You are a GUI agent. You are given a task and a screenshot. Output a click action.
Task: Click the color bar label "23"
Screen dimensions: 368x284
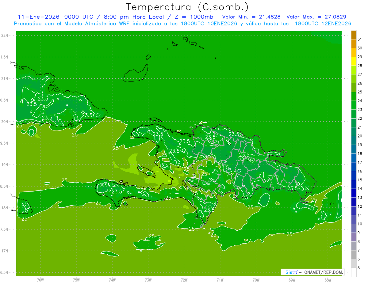360,109
